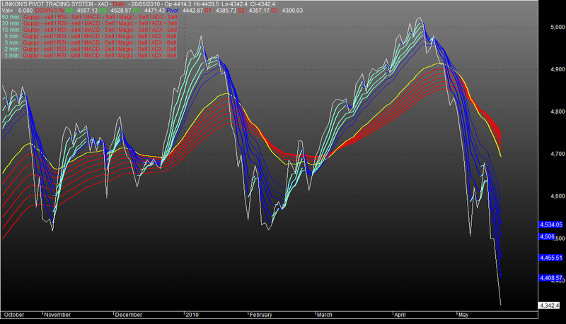This screenshot has width=566, height=324.
Task: Click the March label on time axis
Action: point(325,315)
